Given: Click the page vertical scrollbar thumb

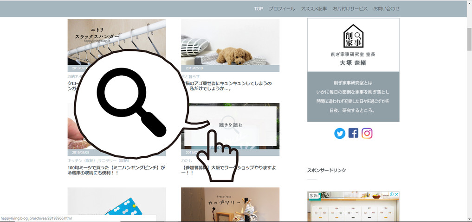Looking at the screenshot, I should pos(469,39).
